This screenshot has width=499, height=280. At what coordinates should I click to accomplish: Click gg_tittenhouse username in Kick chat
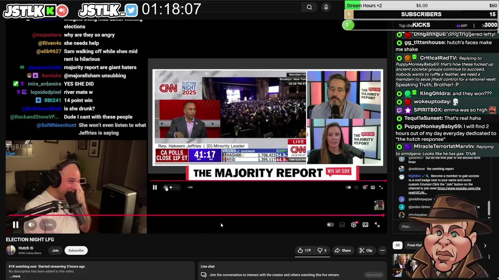point(425,42)
